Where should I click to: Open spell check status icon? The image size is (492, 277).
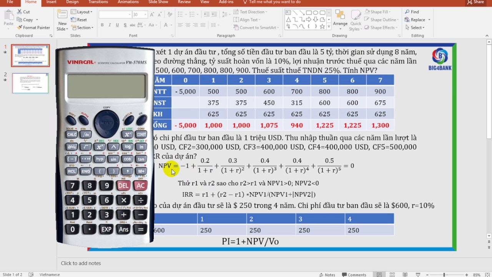click(31, 275)
